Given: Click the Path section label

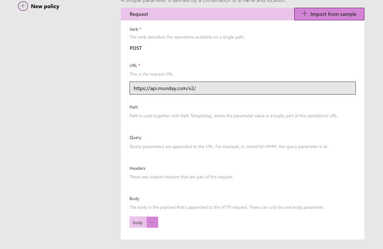Looking at the screenshot, I should (134, 107).
